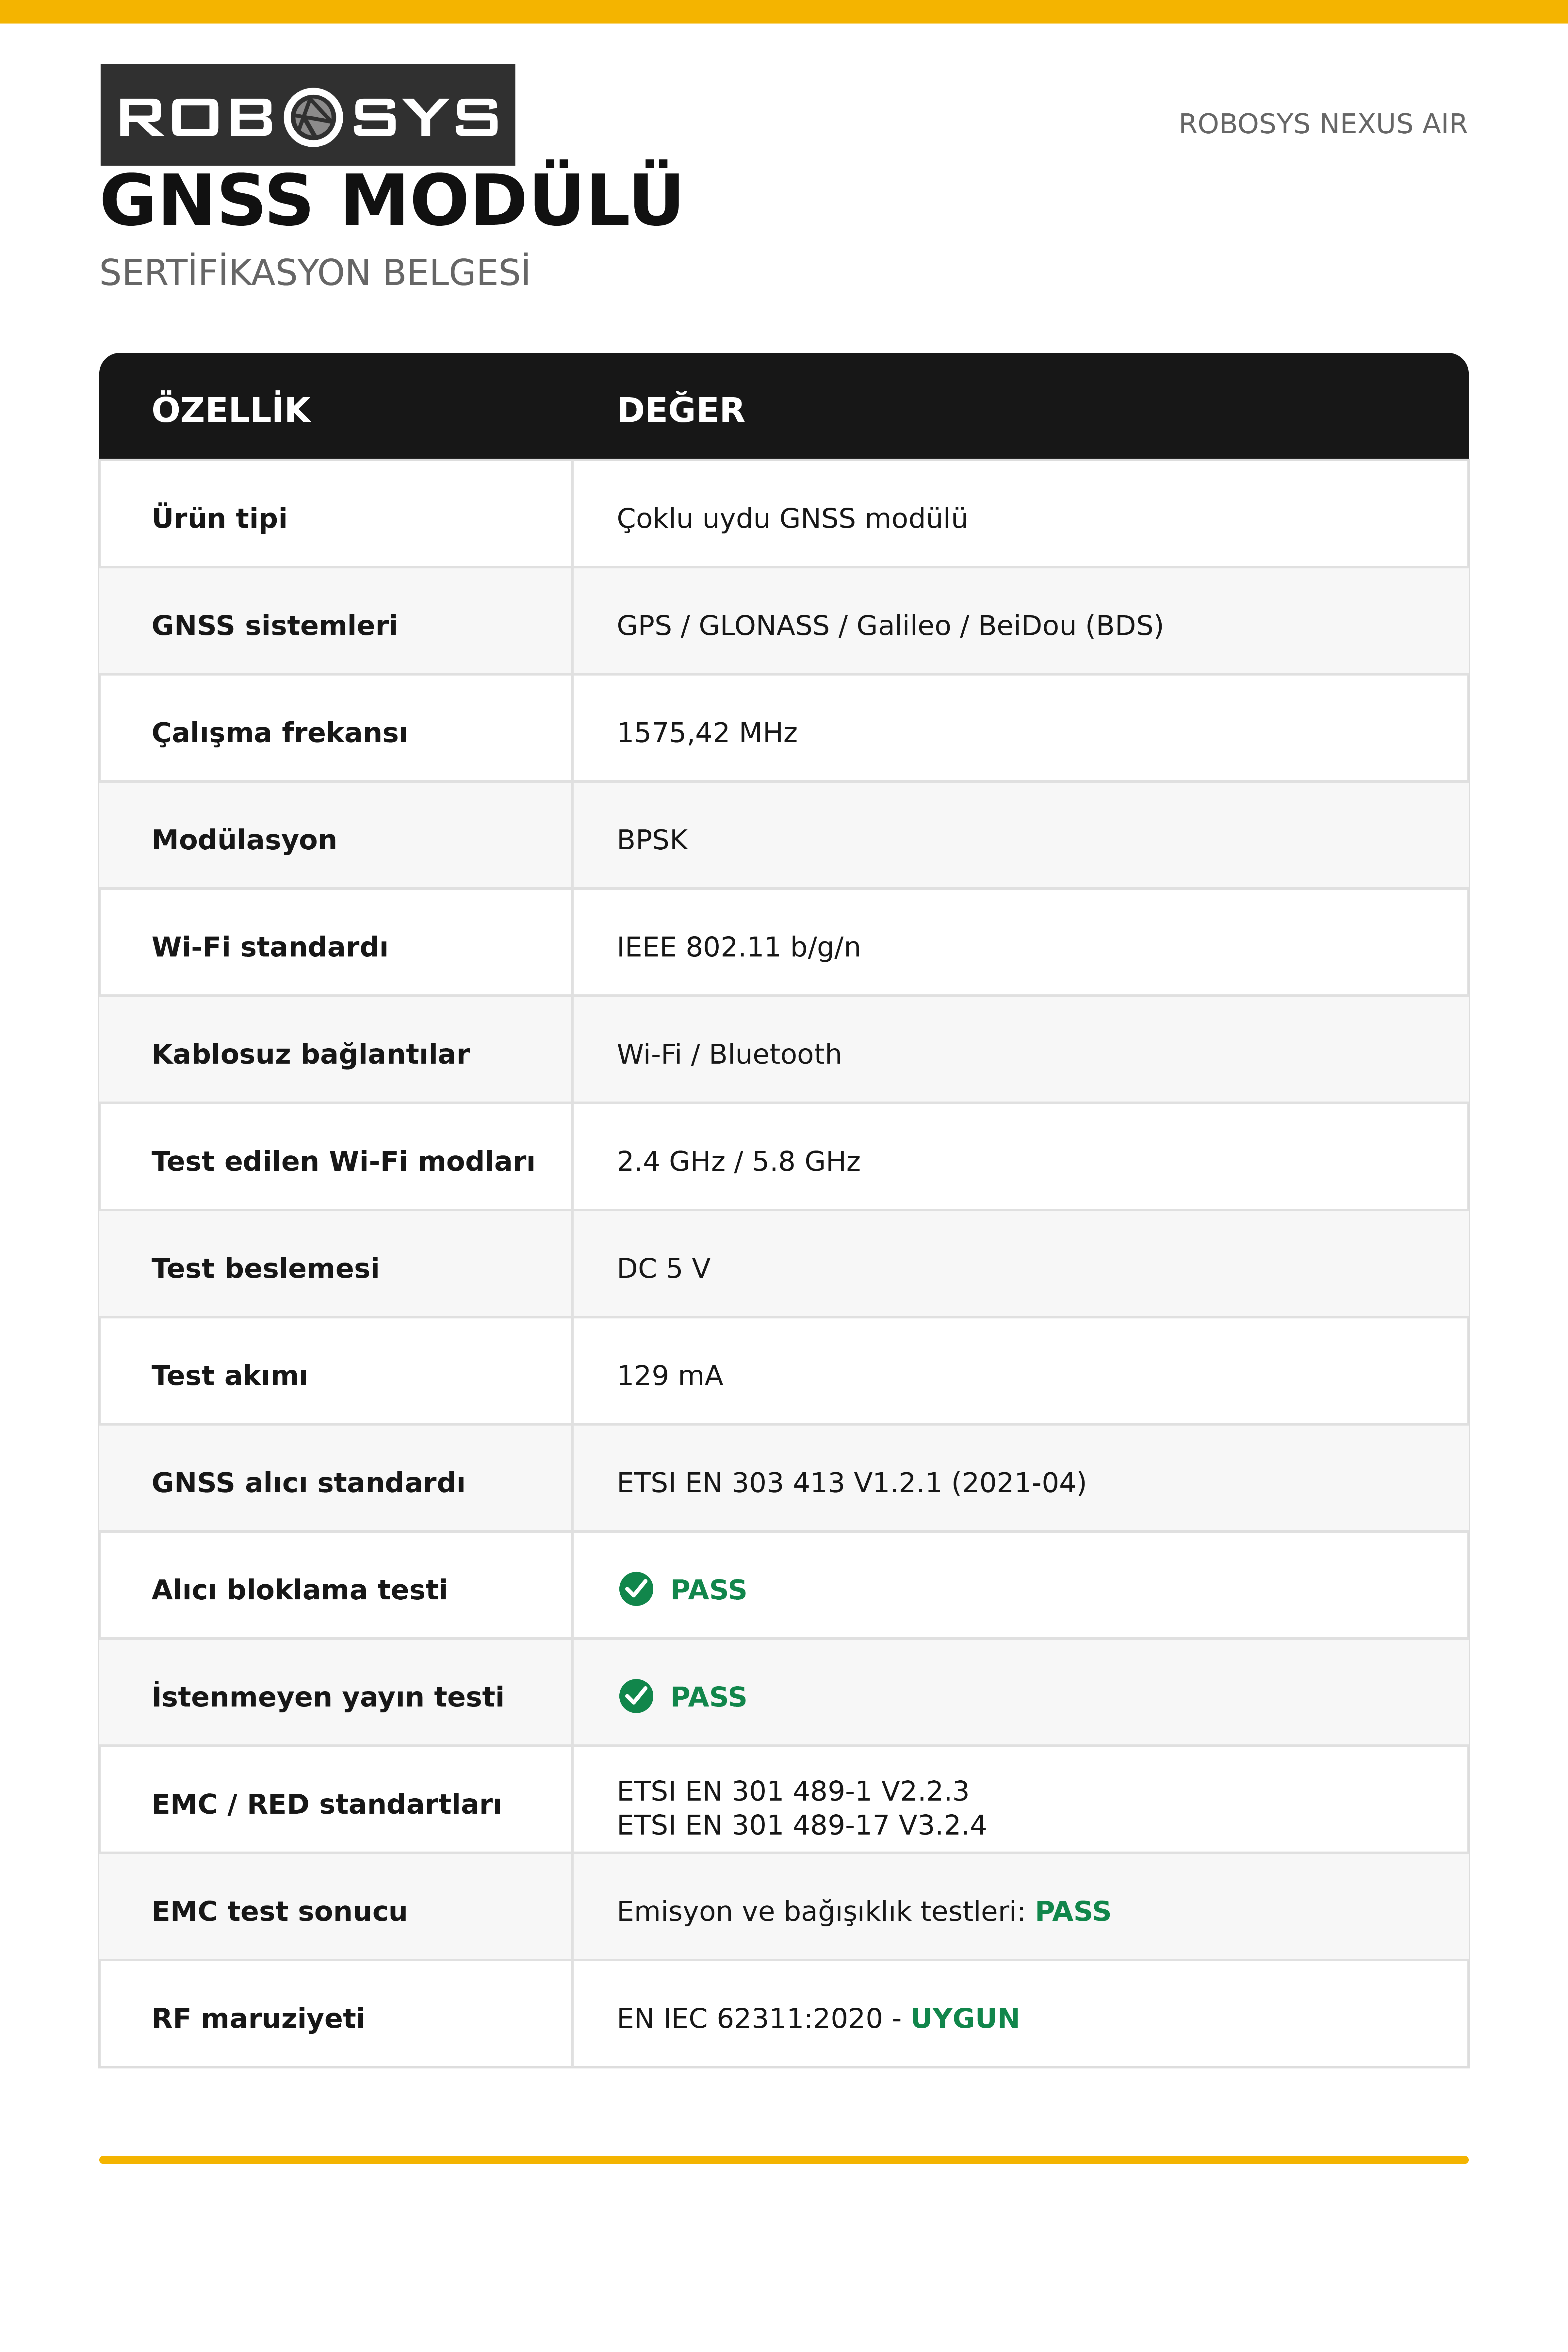Viewport: 1568px width, 2352px height.
Task: Select the Ürün tipi row label
Action: click(219, 518)
